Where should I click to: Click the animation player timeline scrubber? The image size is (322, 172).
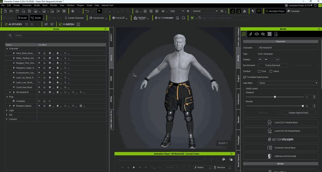click(x=119, y=160)
